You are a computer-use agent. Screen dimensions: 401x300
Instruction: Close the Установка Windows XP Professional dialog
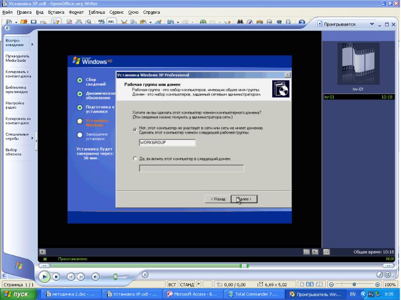(x=287, y=75)
